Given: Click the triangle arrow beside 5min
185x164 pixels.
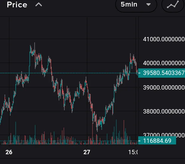Looking at the screenshot, I should click(148, 5).
